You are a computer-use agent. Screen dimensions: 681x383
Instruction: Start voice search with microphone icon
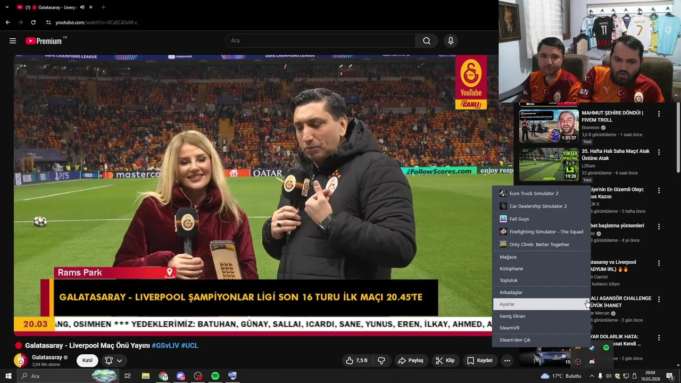[451, 41]
